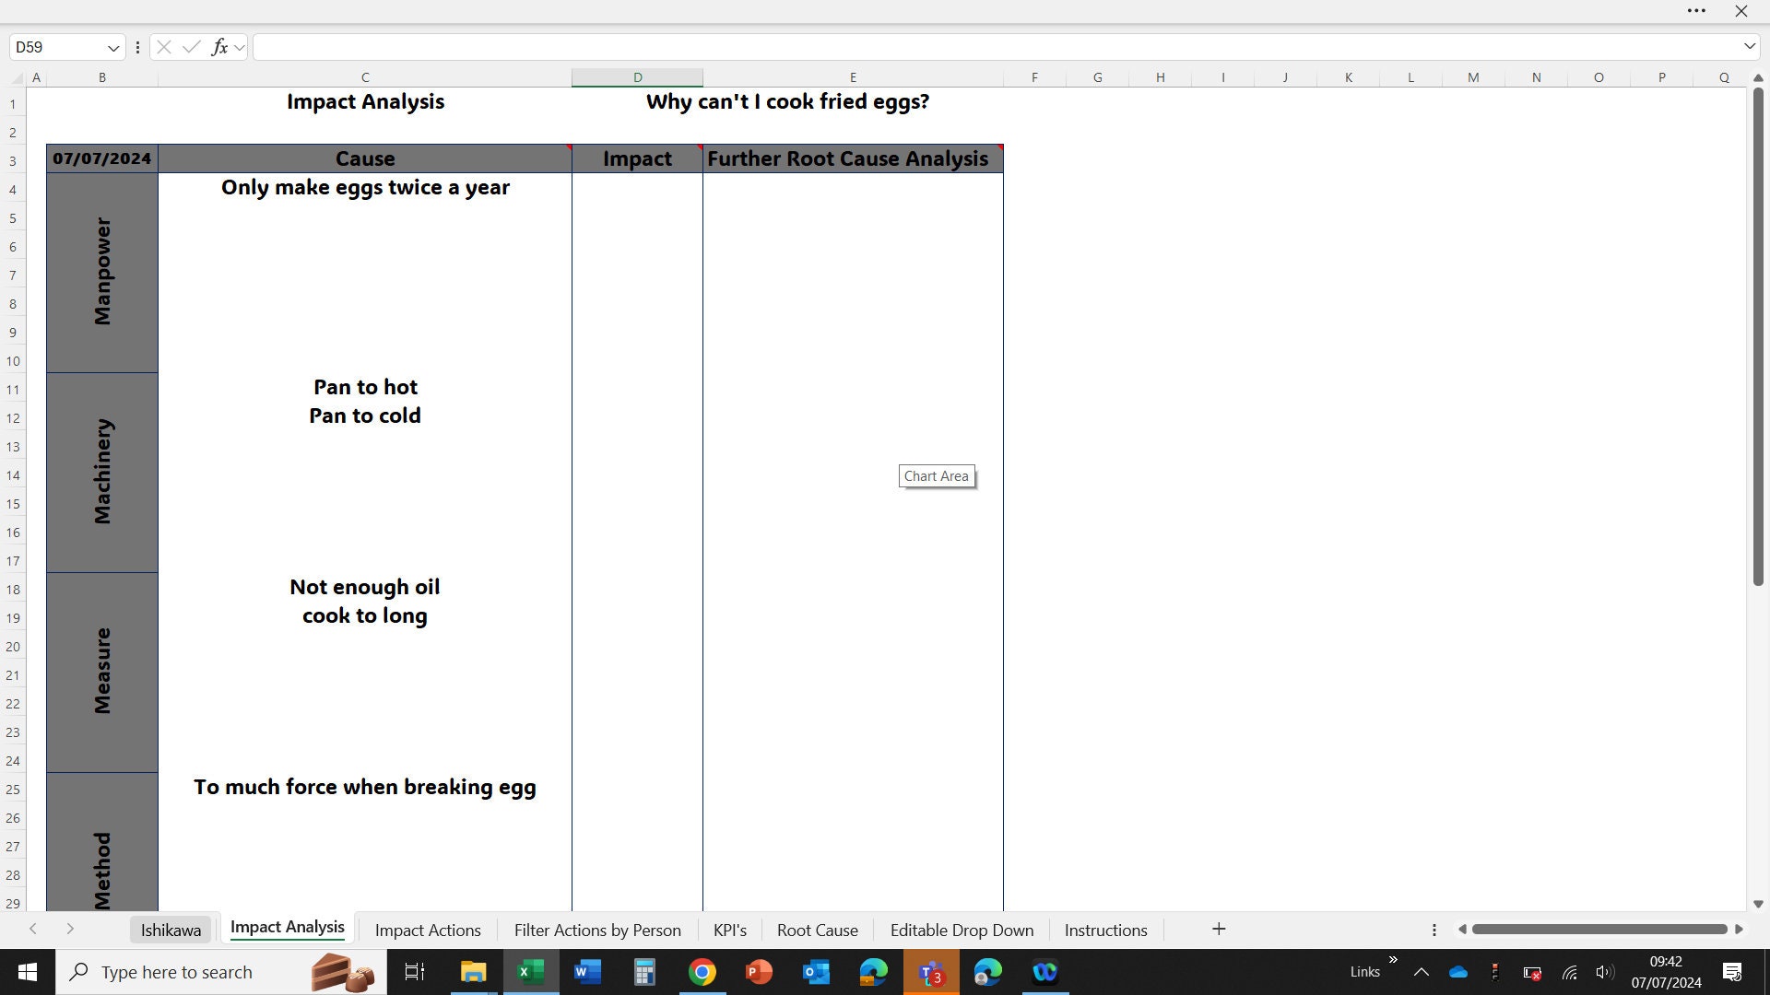The height and width of the screenshot is (995, 1770).
Task: Click the Insert Function (fx) icon
Action: (219, 47)
